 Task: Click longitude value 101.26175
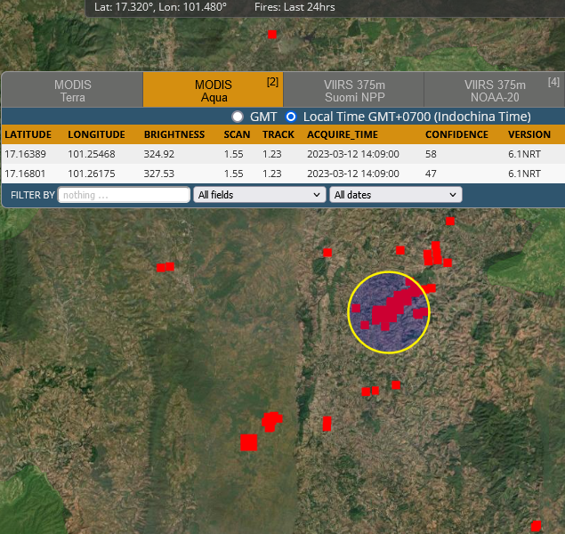[92, 174]
